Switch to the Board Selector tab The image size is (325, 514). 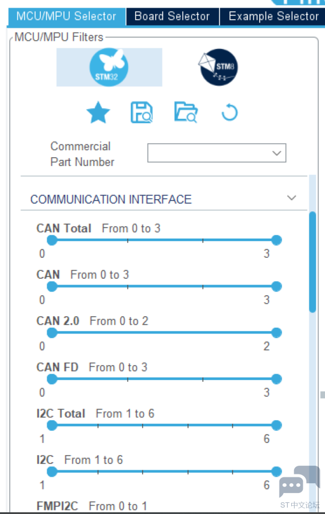(x=172, y=16)
